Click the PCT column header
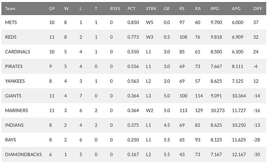 [x=131, y=9]
